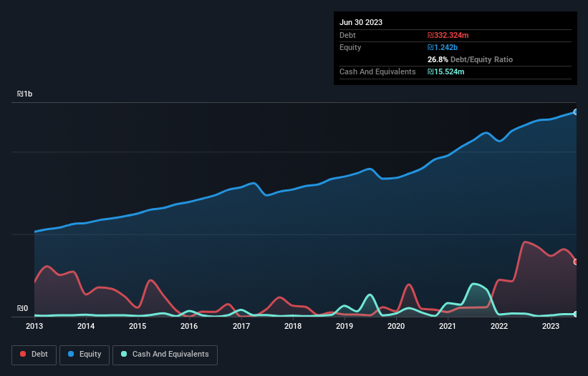Click the 2023 x-axis label

click(551, 326)
